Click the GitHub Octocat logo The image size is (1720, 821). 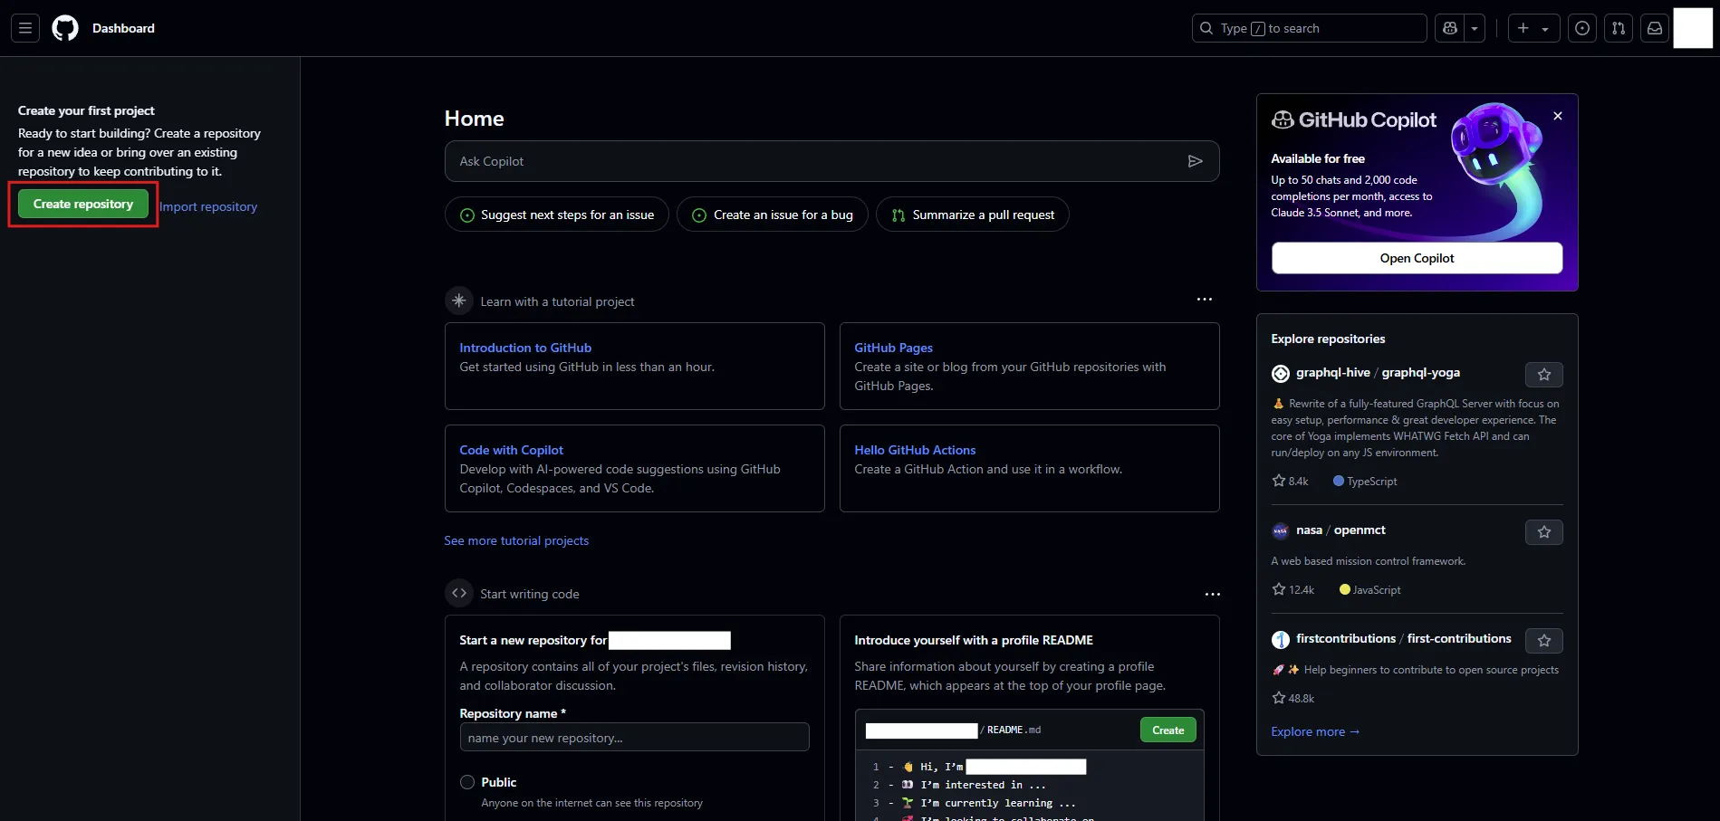pos(65,28)
